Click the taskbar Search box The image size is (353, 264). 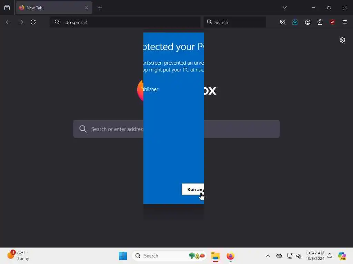(169, 256)
